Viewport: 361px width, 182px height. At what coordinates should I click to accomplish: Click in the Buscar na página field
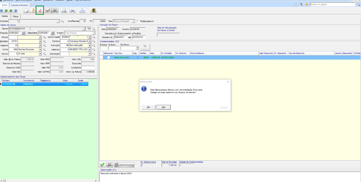332,4
